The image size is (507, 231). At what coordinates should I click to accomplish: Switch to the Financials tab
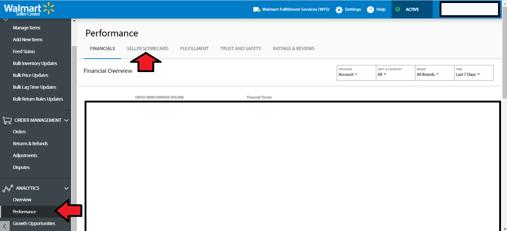[102, 49]
